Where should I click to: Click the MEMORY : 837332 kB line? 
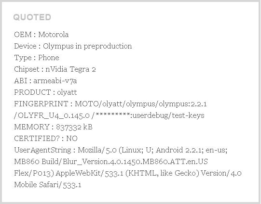tap(53, 127)
